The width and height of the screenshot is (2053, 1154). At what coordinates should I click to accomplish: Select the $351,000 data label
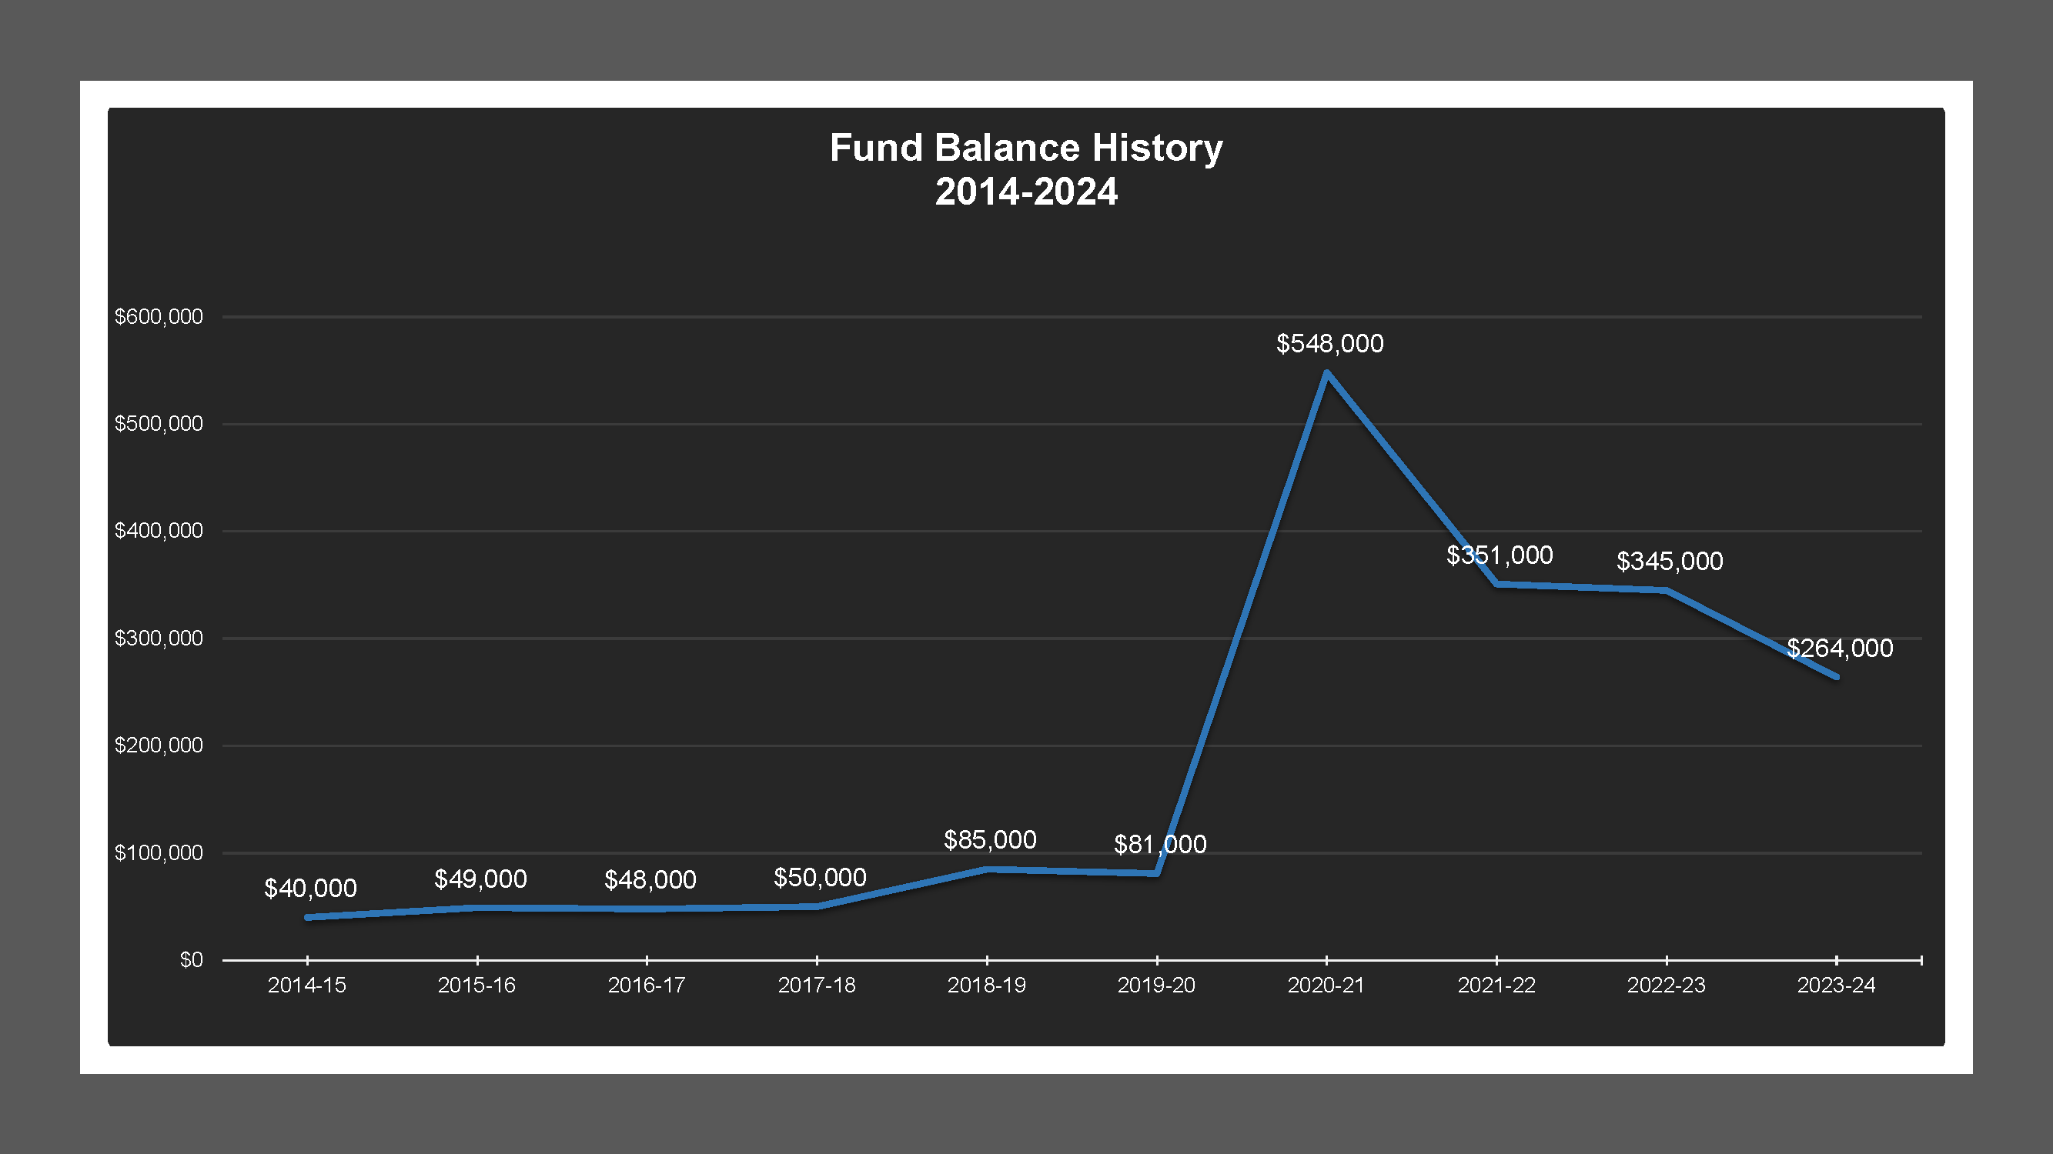(x=1500, y=555)
